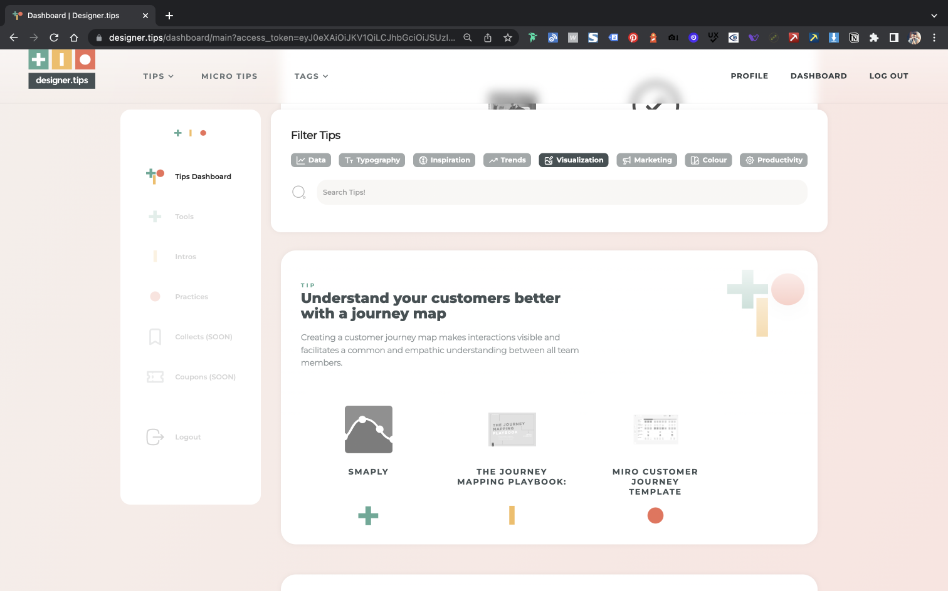Type in the Search Tips field
The image size is (948, 591).
pos(561,192)
